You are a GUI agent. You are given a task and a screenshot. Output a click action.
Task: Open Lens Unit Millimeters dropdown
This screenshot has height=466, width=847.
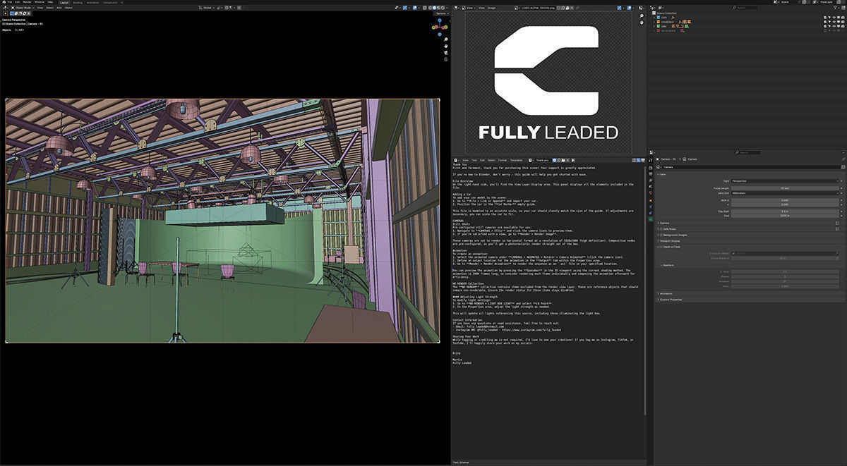(785, 193)
